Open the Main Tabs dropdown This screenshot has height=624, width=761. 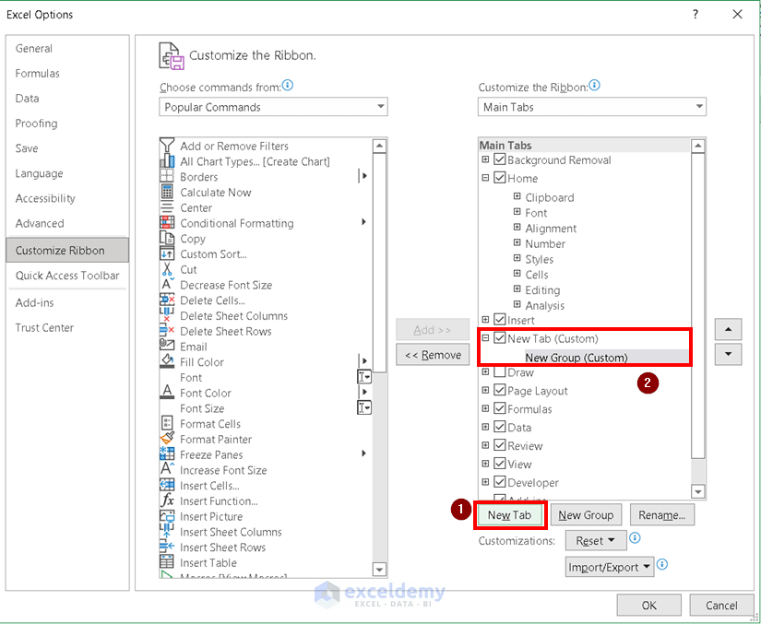point(699,107)
